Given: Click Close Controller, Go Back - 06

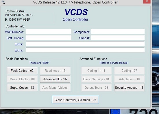Looking at the screenshot, I should [x=75, y=100].
